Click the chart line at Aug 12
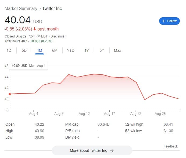 [84, 76]
